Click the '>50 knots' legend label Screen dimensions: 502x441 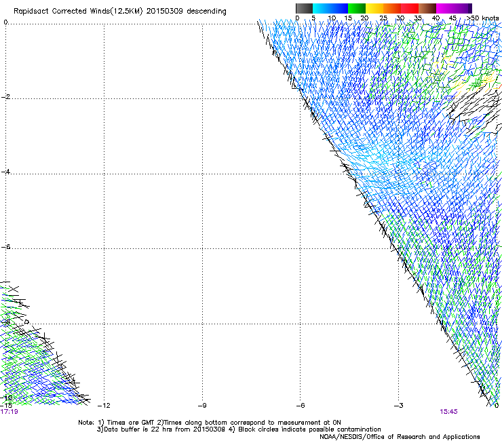tap(482, 18)
